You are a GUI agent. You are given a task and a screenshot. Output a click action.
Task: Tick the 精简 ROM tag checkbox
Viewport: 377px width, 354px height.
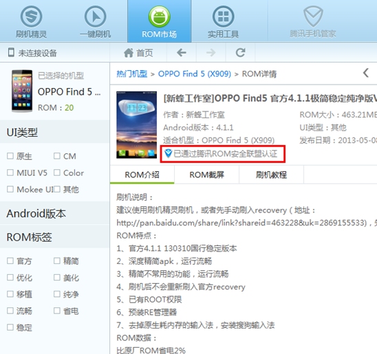pos(56,261)
